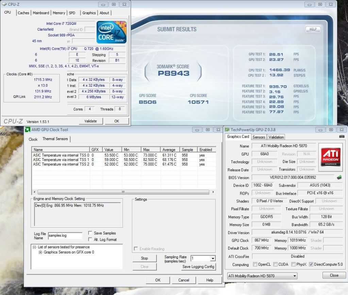Open the About tab in CPU-Z
348x295 pixels.
tap(104, 13)
